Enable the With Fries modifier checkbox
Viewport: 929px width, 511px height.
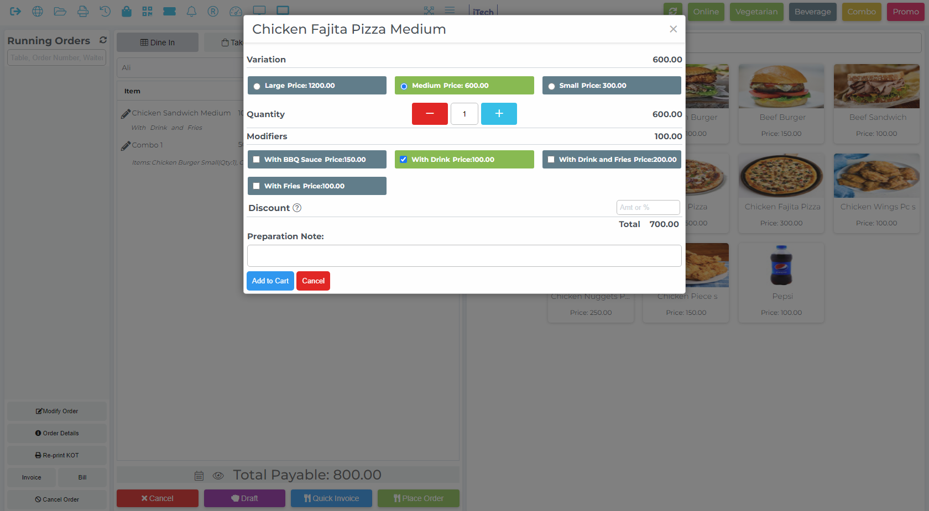click(x=257, y=186)
